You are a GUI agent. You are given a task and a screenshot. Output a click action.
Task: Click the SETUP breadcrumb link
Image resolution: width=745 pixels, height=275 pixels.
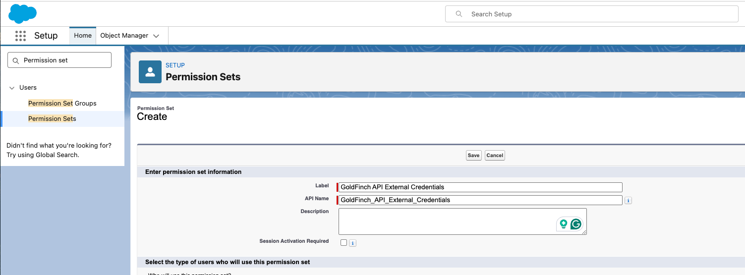click(x=175, y=65)
